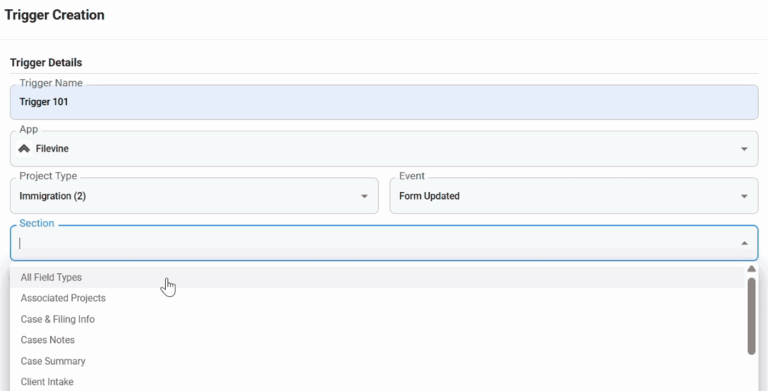768x391 pixels.
Task: Click the Filevine app name text
Action: [x=52, y=149]
